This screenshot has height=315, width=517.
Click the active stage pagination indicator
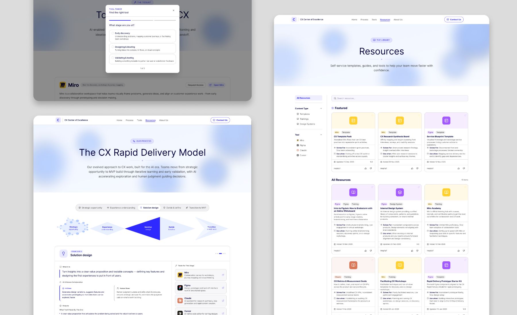[x=220, y=254]
